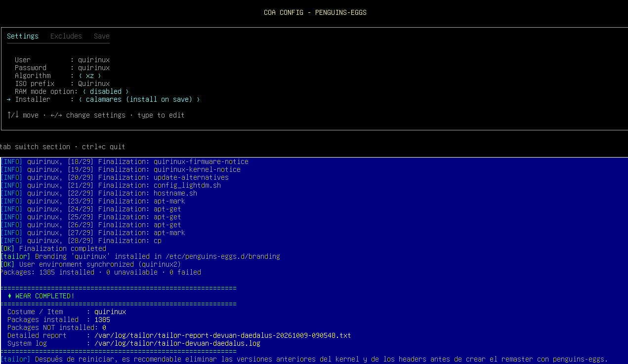Click the arrow marker beside Installer
The height and width of the screenshot is (364, 628).
(x=9, y=99)
